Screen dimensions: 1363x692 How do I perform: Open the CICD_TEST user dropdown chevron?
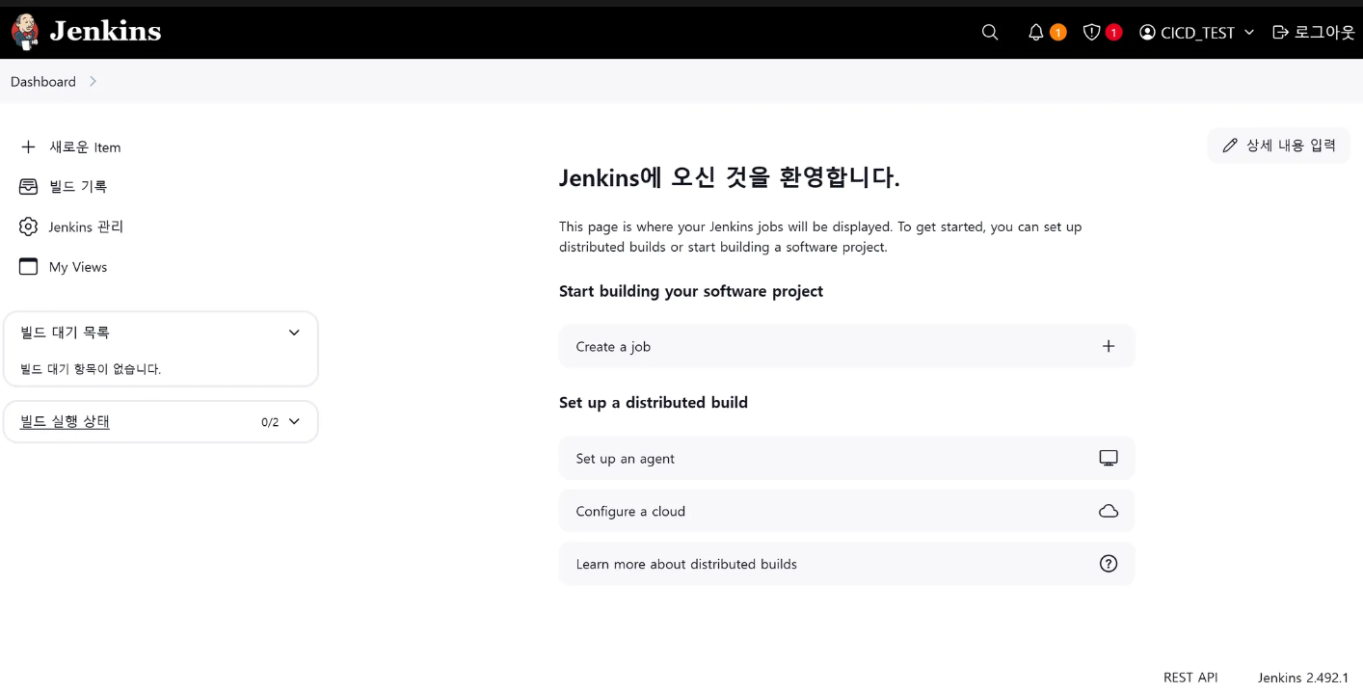pyautogui.click(x=1249, y=33)
